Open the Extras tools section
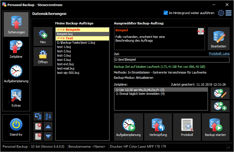234x152 pixels. click(x=16, y=98)
